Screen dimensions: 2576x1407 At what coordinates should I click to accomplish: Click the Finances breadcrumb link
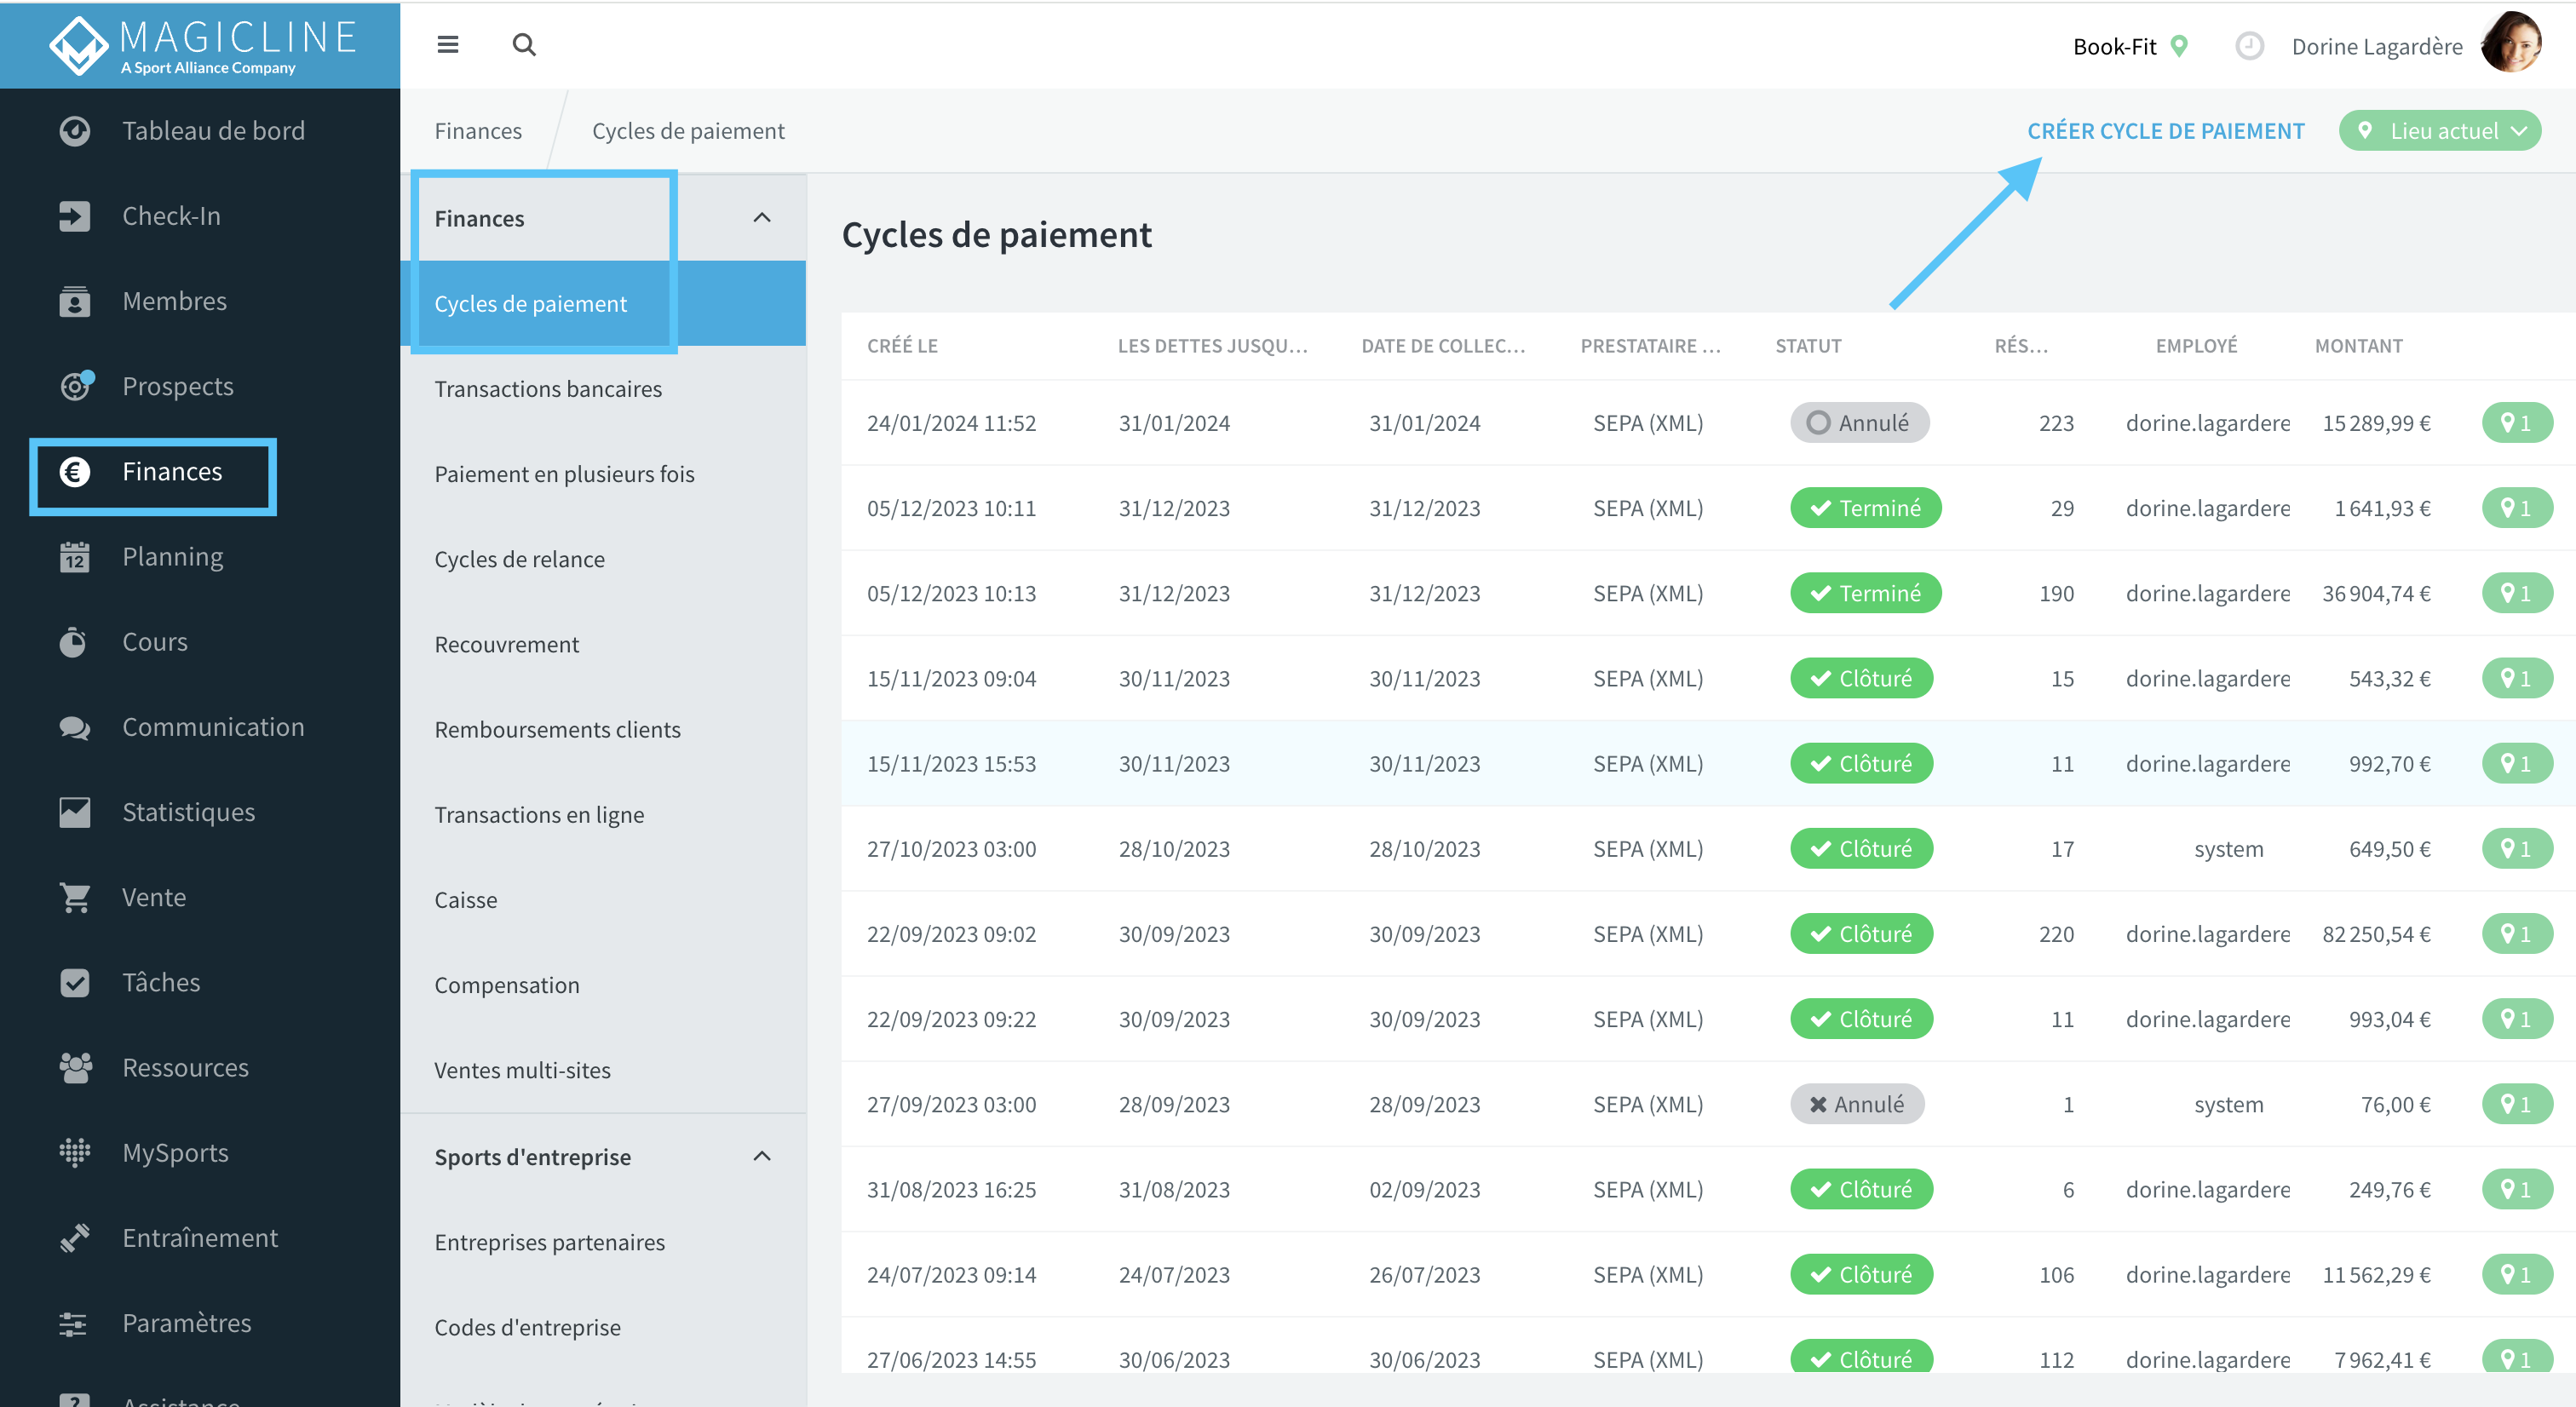(478, 131)
